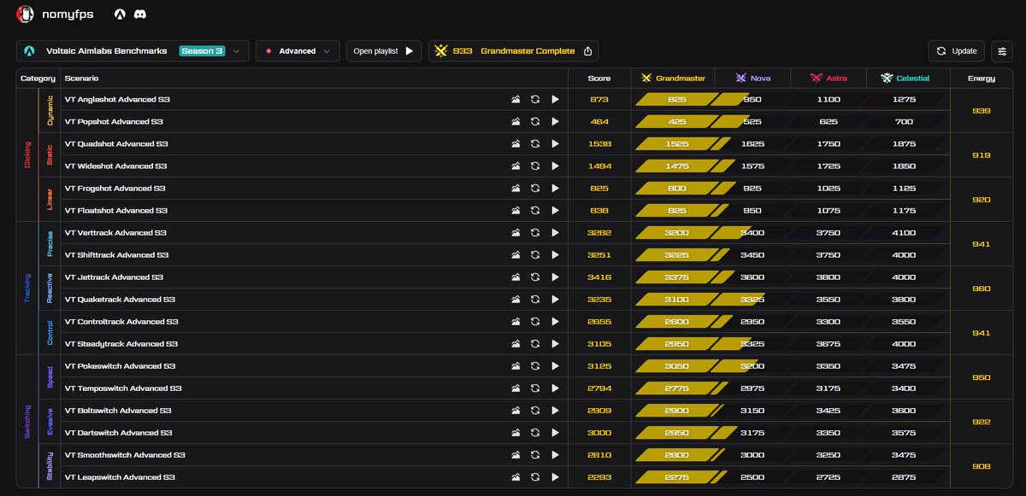Expand the Voltaic Aimlabs Benchmarks Season 3 dropdown
Image resolution: width=1026 pixels, height=496 pixels.
tap(133, 51)
